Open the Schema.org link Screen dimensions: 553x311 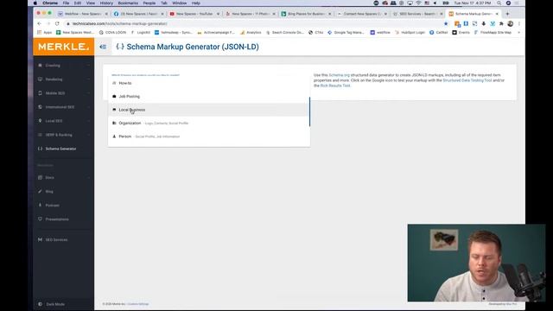click(x=339, y=75)
